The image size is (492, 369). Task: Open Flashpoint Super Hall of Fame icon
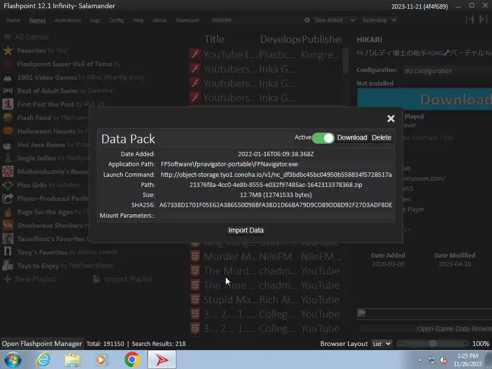click(x=8, y=64)
